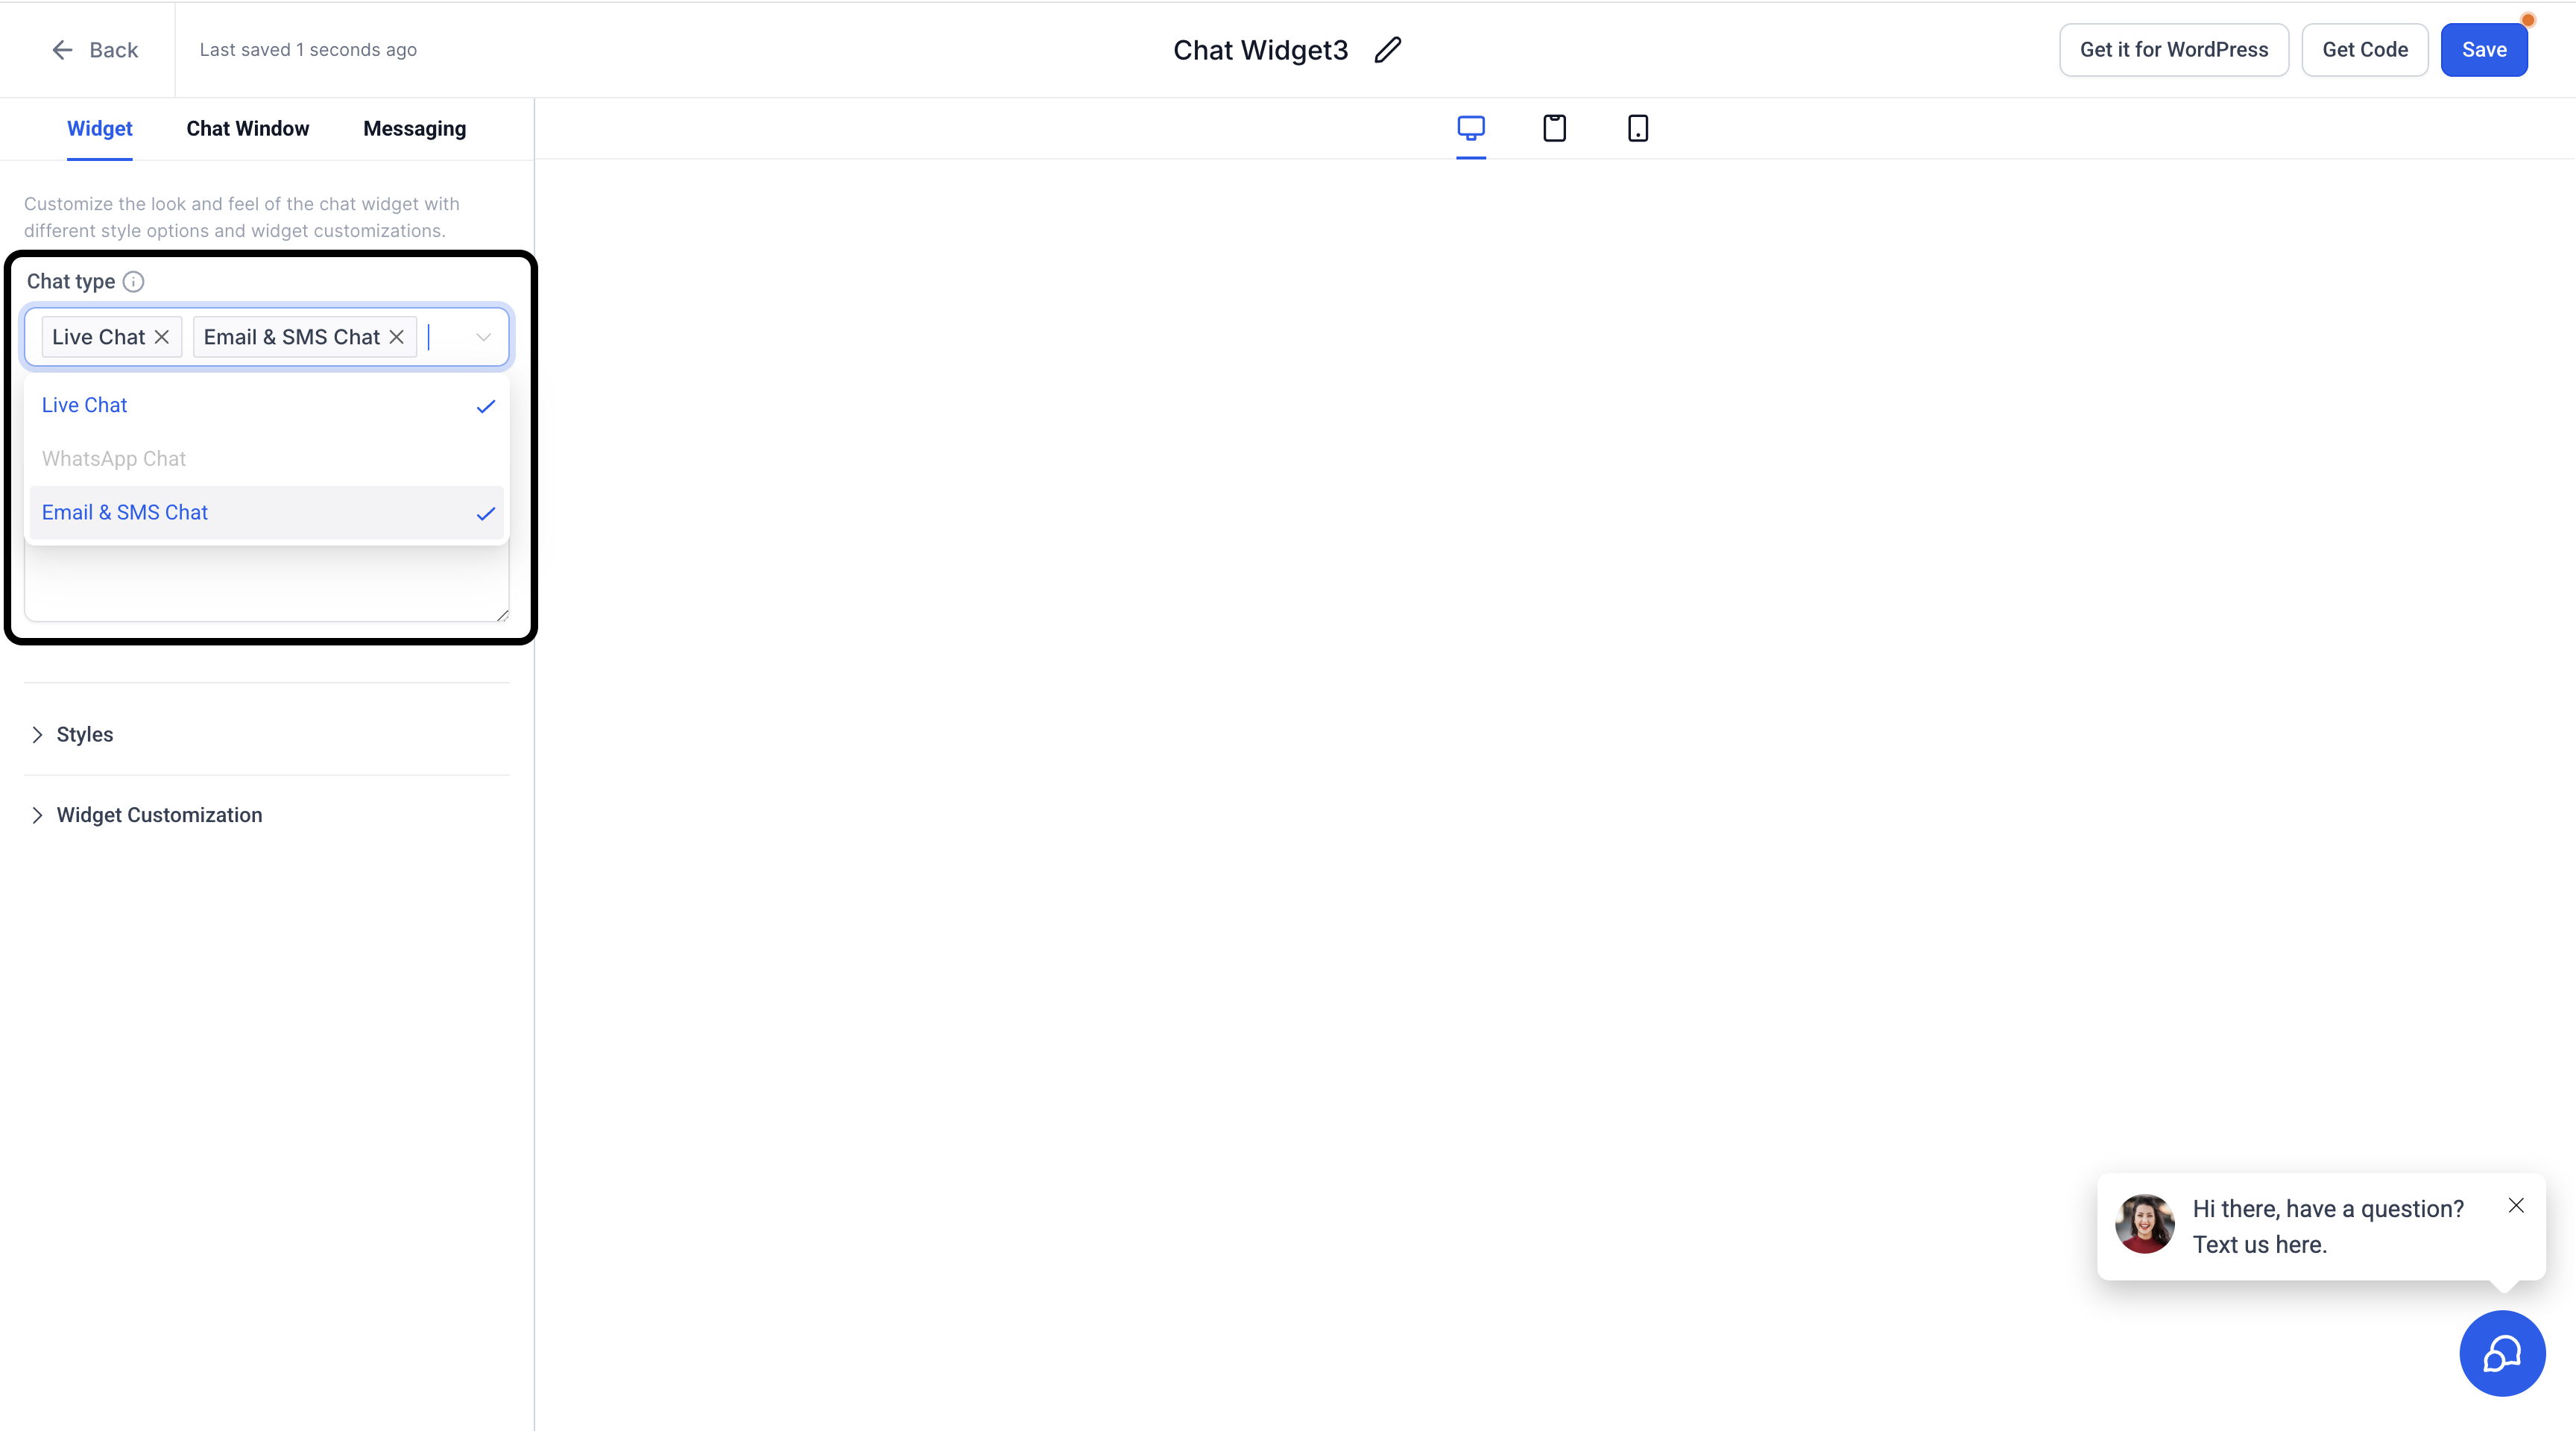2576x1431 pixels.
Task: Switch to tablet preview icon
Action: coord(1554,128)
